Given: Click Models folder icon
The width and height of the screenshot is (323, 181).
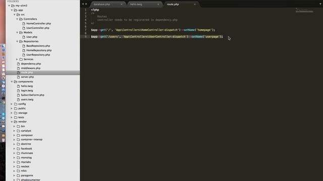Looking at the screenshot, I should point(21,32).
